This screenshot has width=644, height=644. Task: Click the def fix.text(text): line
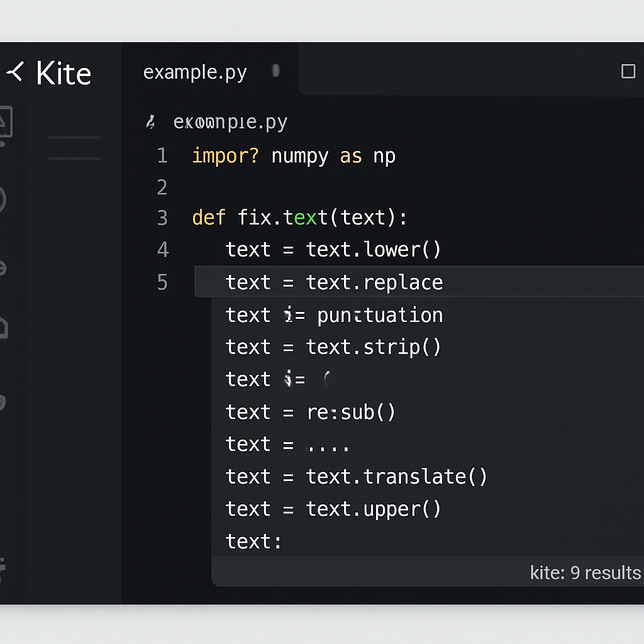(x=299, y=218)
